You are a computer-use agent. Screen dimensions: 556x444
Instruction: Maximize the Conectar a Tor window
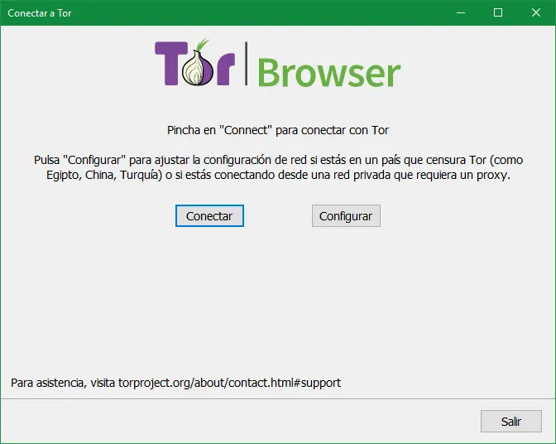point(498,12)
